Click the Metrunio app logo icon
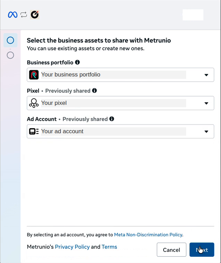This screenshot has height=263, width=221. click(35, 15)
